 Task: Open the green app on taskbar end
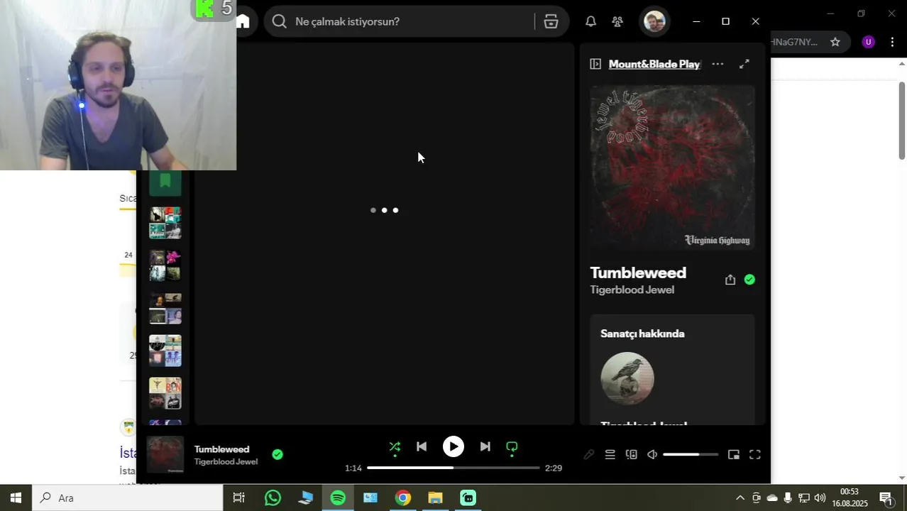point(468,498)
